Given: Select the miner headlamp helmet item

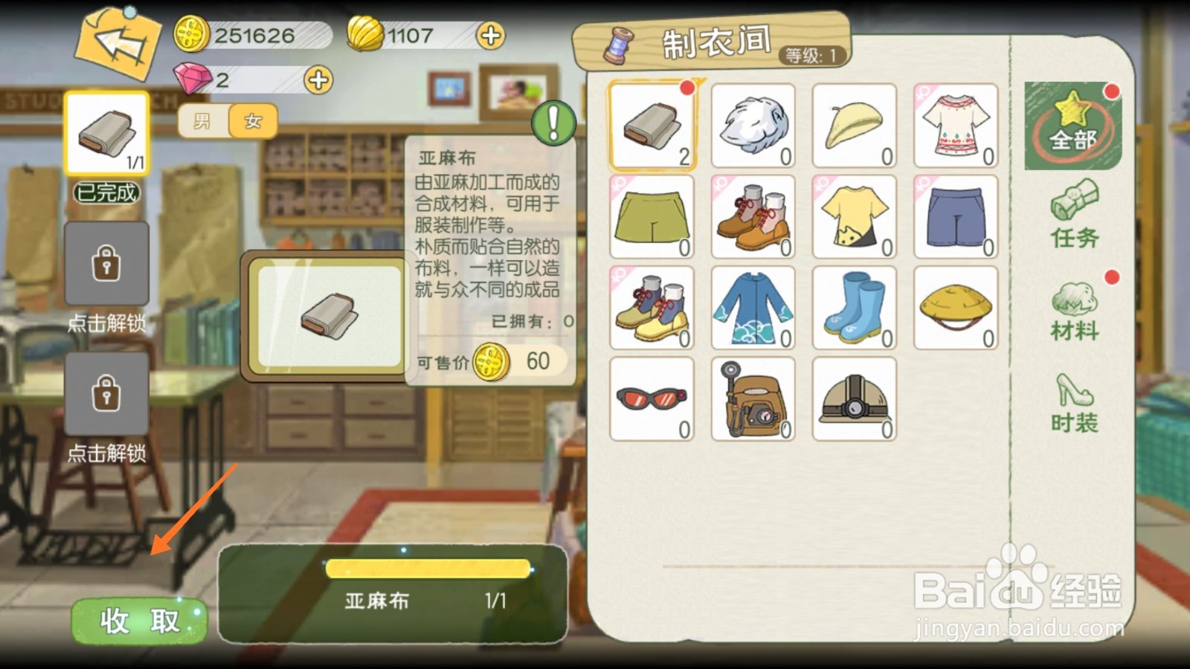Looking at the screenshot, I should point(855,398).
